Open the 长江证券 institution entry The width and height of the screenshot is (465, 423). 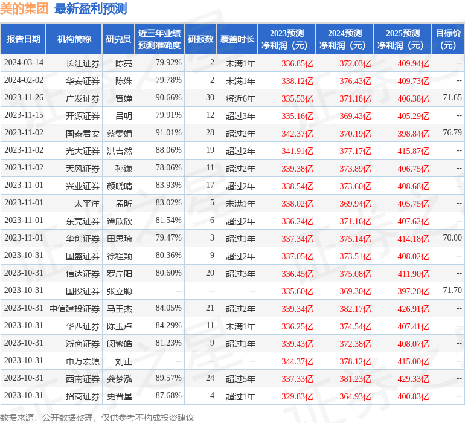83,63
